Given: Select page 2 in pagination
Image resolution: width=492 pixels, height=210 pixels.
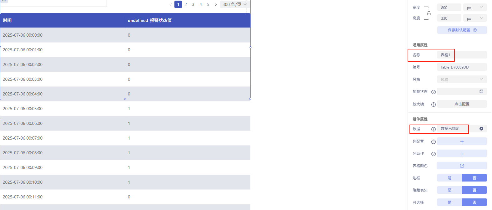Looking at the screenshot, I should point(186,4).
